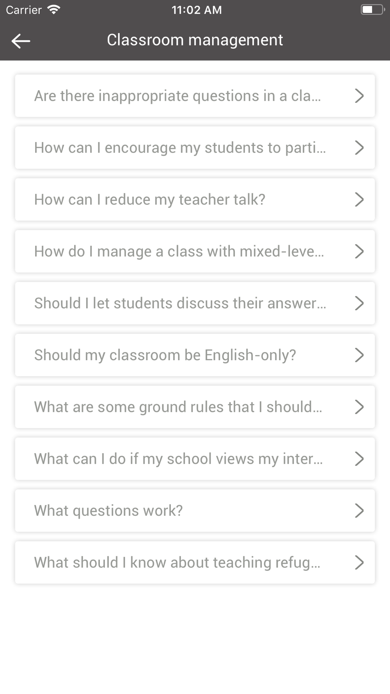Select 'How do I manage a class with mixed-leve...' row
The height and width of the screenshot is (694, 390).
(x=195, y=251)
